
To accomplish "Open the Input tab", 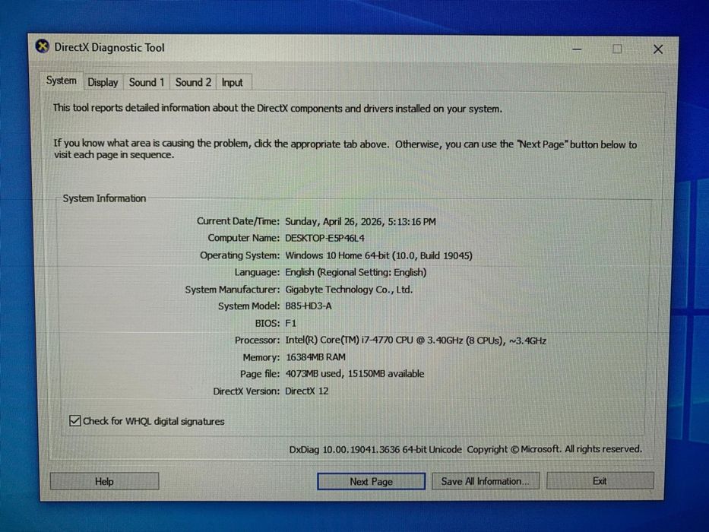I will [233, 83].
